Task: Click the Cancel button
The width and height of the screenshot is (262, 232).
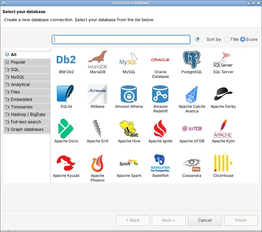Action: (205, 220)
